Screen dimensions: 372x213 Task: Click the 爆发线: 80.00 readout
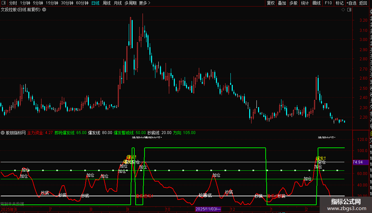(100, 133)
